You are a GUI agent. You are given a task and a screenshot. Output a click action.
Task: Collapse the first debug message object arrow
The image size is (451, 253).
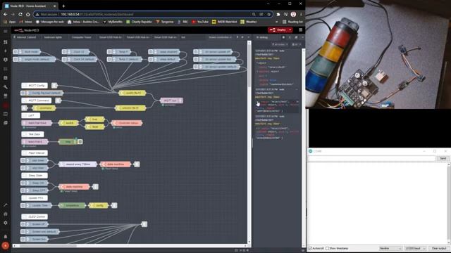(x=257, y=63)
